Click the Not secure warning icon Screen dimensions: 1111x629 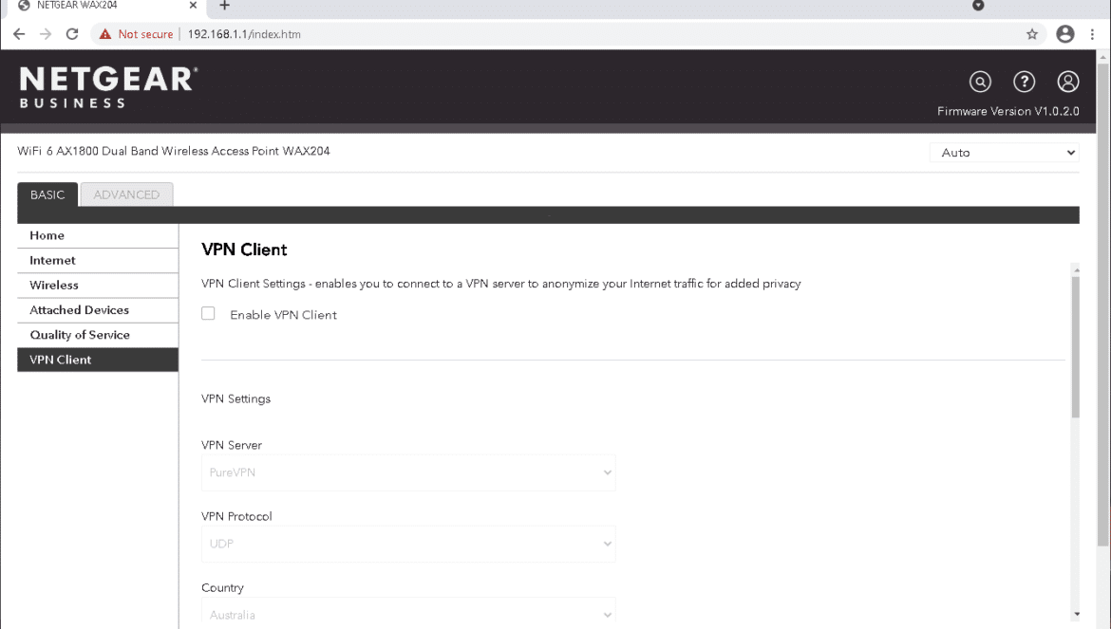click(x=105, y=34)
